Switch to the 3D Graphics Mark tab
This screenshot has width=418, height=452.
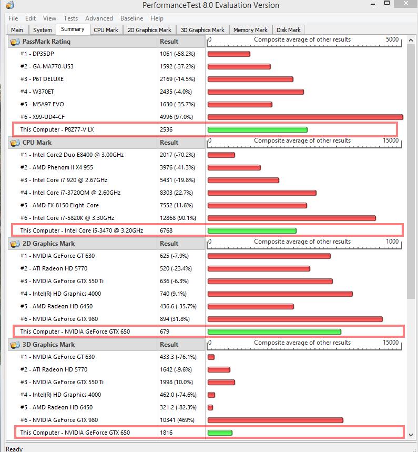point(202,30)
